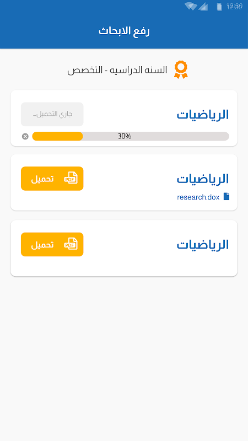Open the research.dox file link
The width and height of the screenshot is (248, 441).
(198, 197)
